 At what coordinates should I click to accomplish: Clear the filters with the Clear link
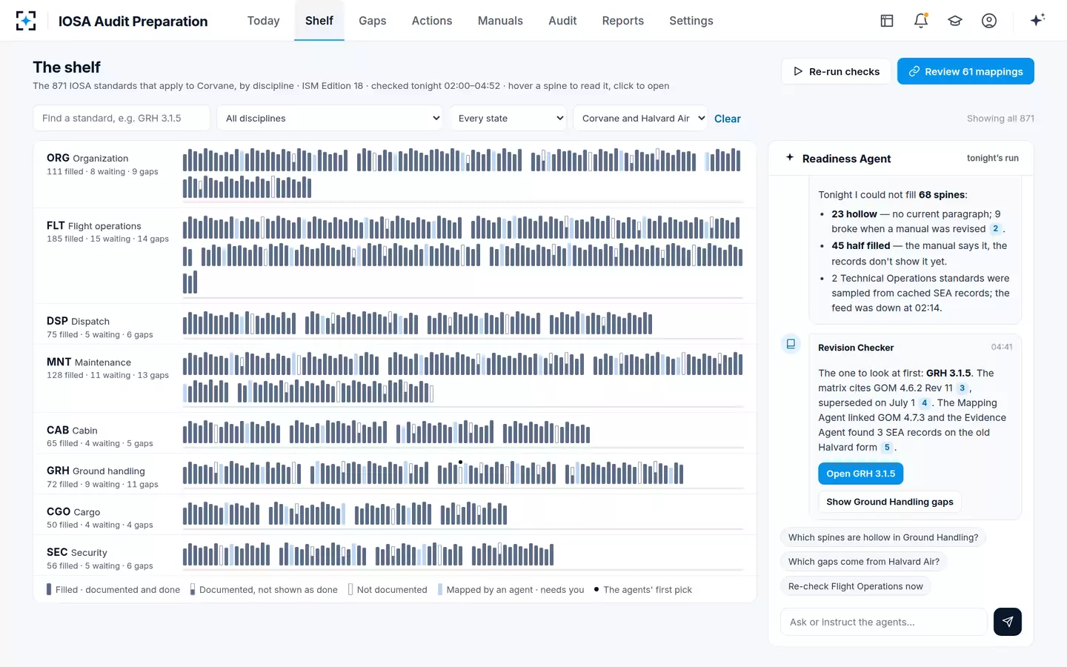pyautogui.click(x=728, y=119)
